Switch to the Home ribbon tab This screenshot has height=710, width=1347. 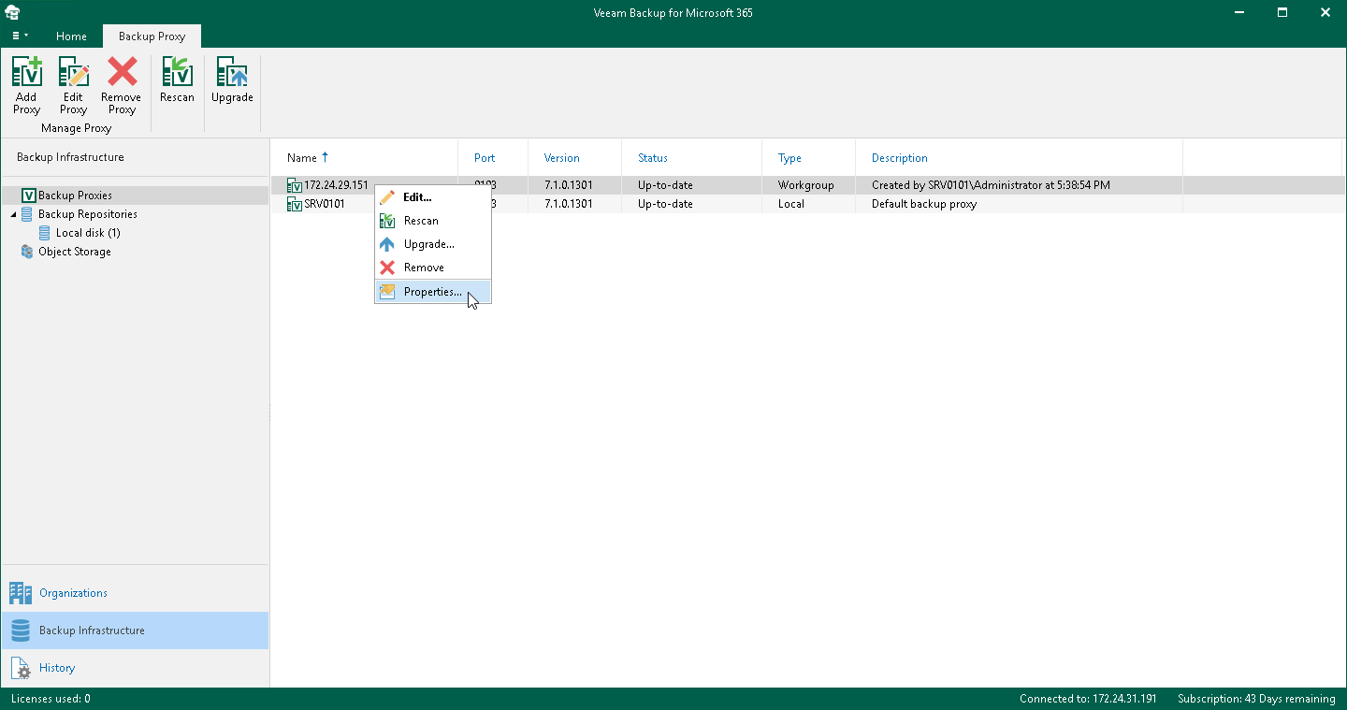coord(71,36)
